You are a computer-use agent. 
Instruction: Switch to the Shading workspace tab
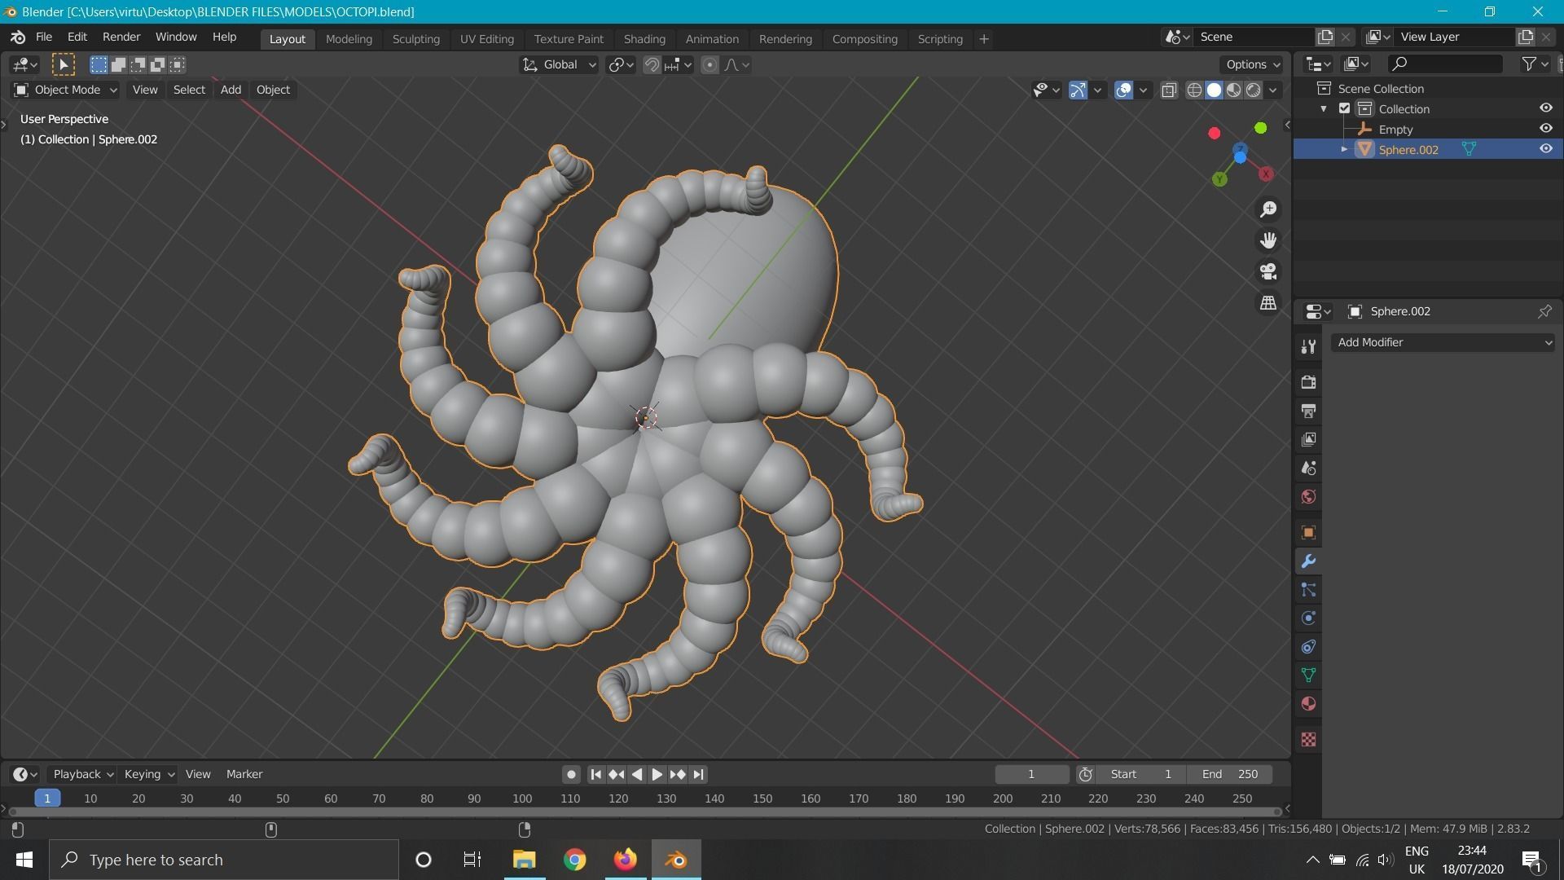pos(644,39)
